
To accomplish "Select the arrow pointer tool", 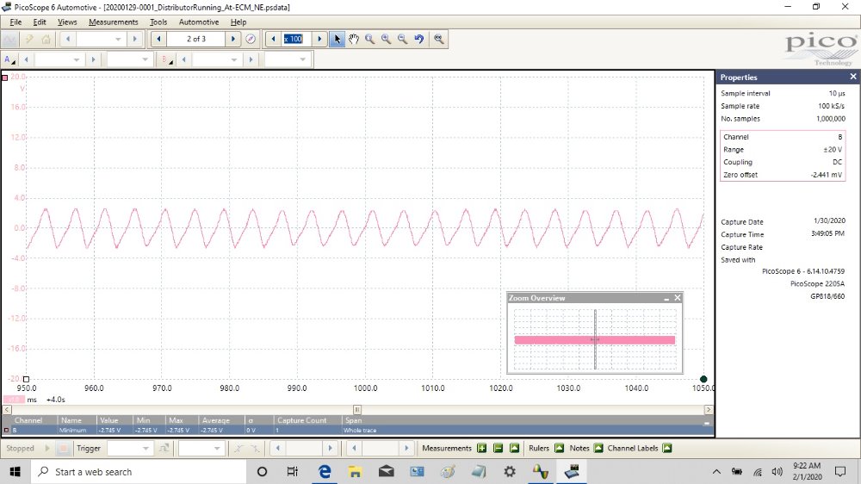I will pos(338,39).
